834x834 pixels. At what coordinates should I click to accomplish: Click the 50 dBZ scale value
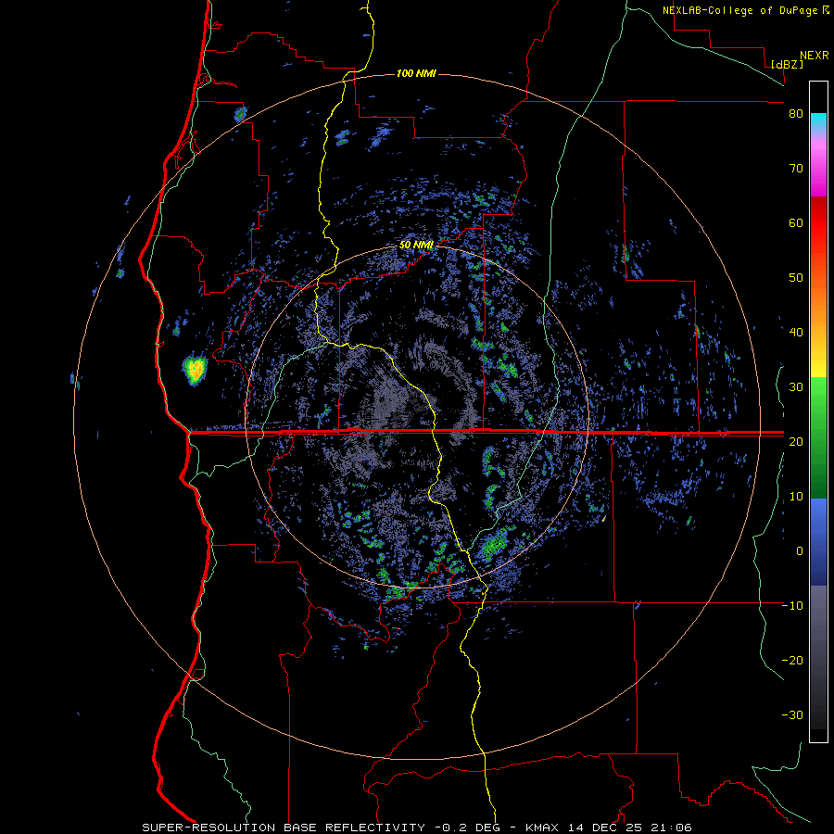point(796,278)
